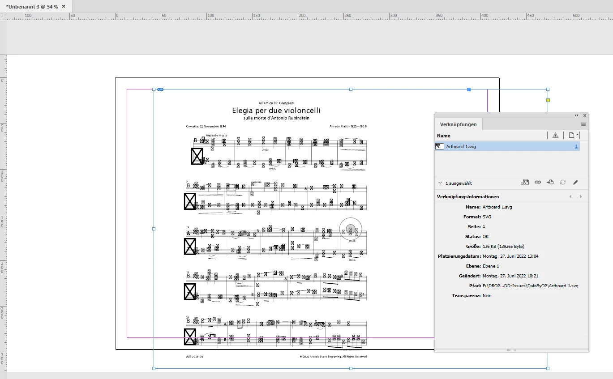613x379 pixels.
Task: Click 'Alfredo Piatti (1822—1901)' composer text
Action: (x=347, y=127)
